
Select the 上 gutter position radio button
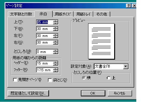pos(109,78)
